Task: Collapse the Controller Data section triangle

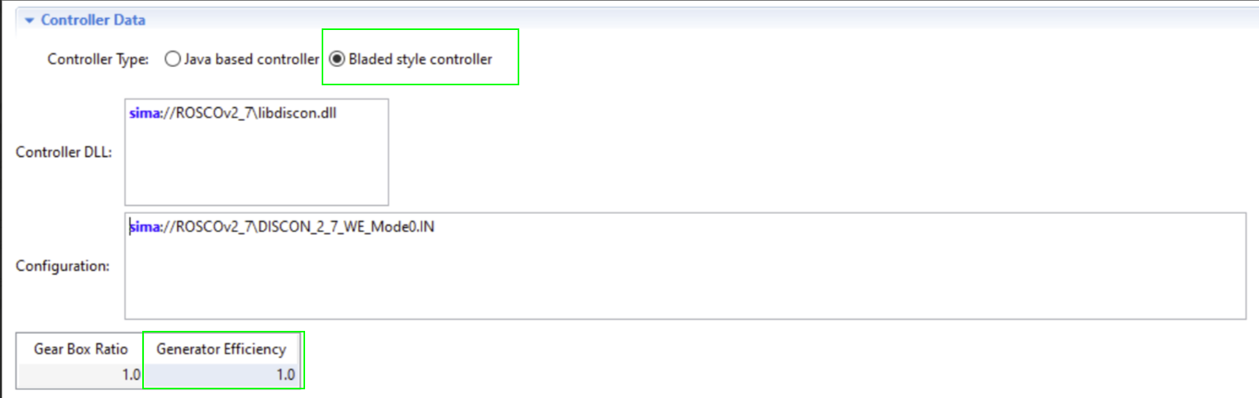Action: [29, 21]
